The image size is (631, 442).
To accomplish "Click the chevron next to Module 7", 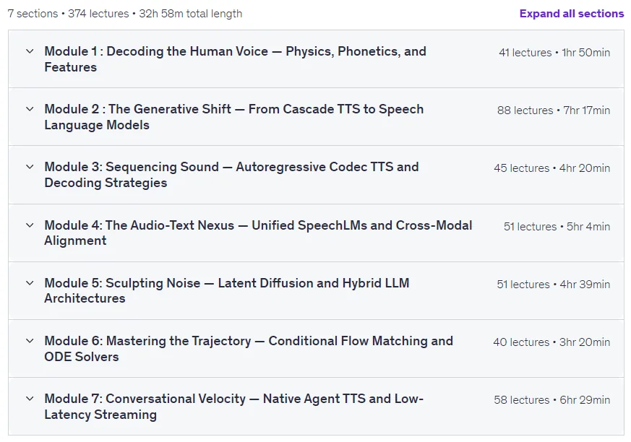I will click(30, 399).
